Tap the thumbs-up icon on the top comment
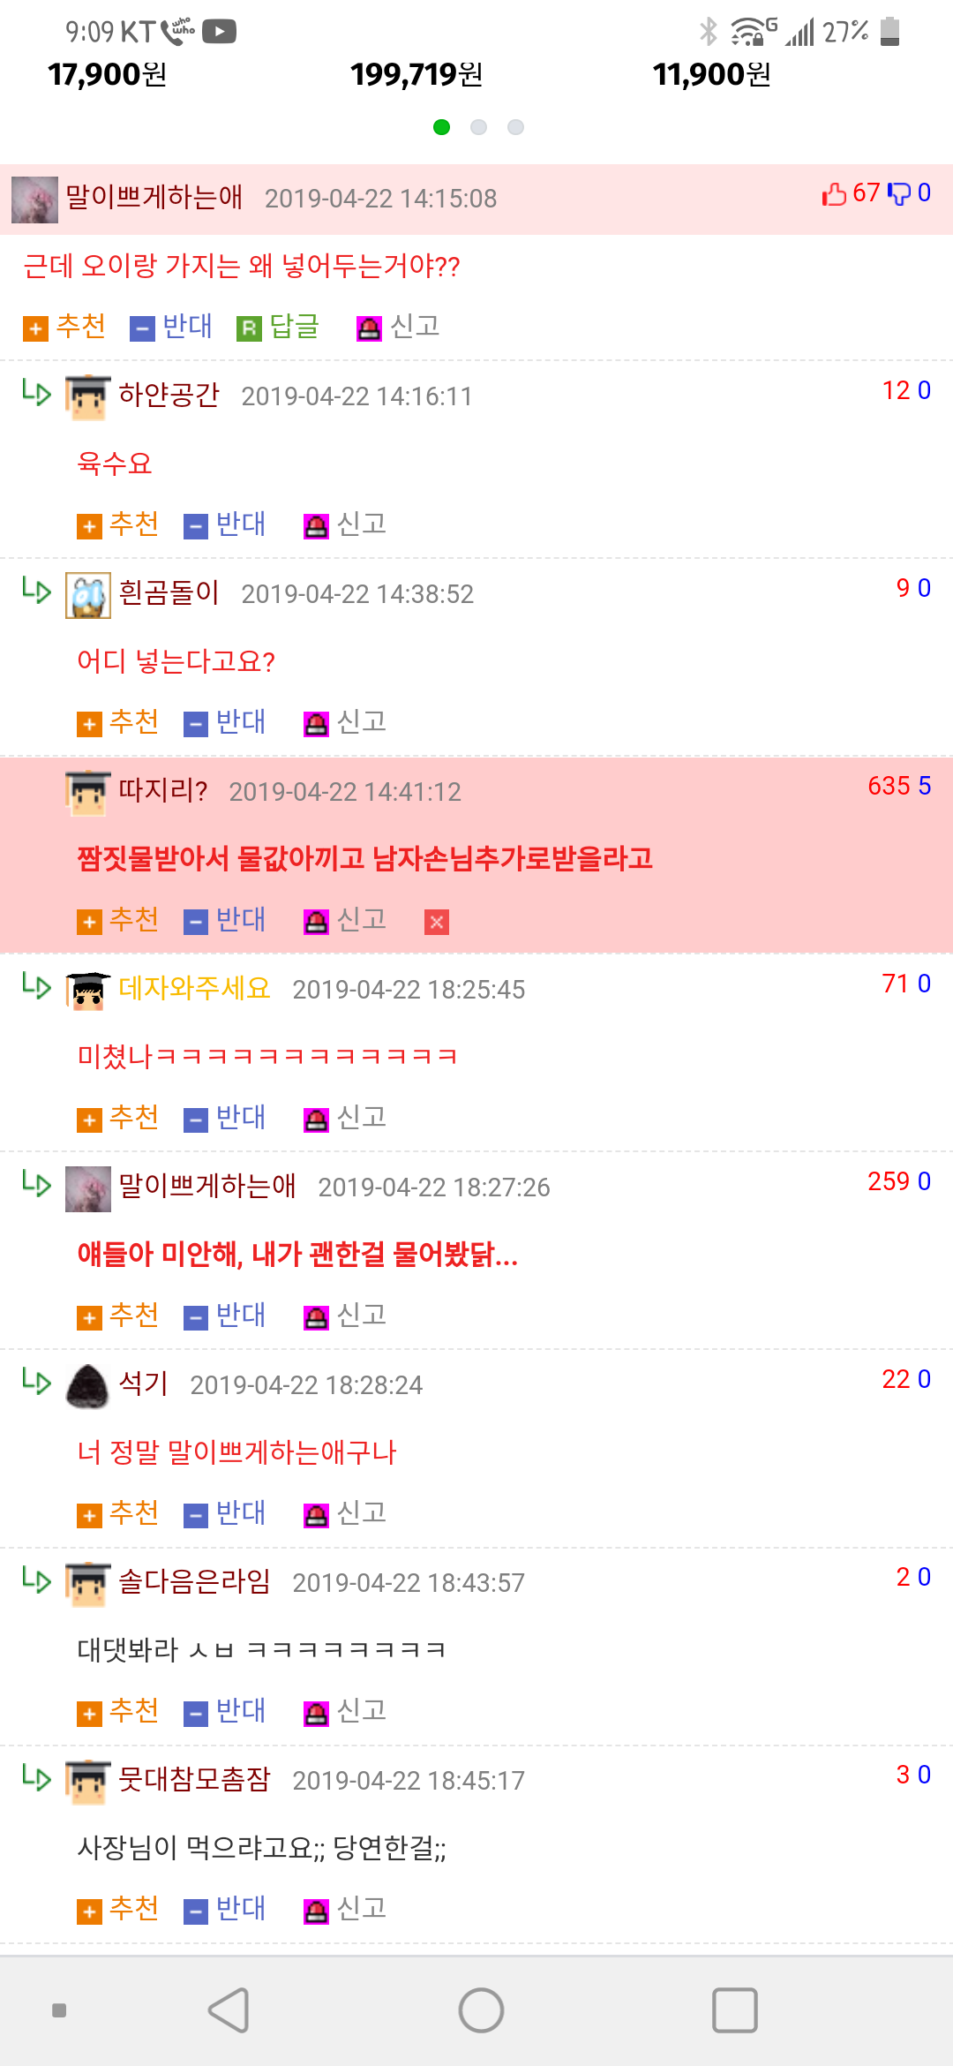 pos(834,193)
